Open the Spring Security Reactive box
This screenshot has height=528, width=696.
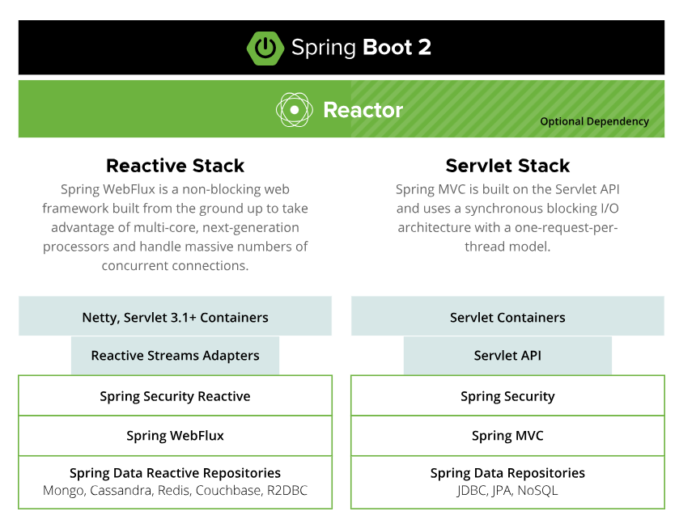coord(175,396)
